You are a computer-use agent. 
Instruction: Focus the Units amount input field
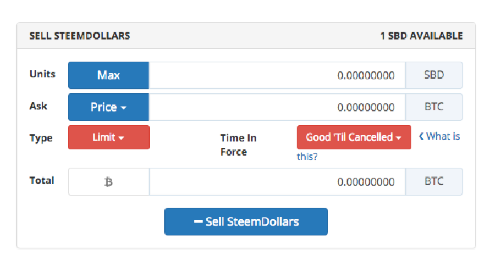point(277,75)
